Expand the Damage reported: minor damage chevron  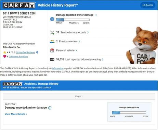pos(96,15)
